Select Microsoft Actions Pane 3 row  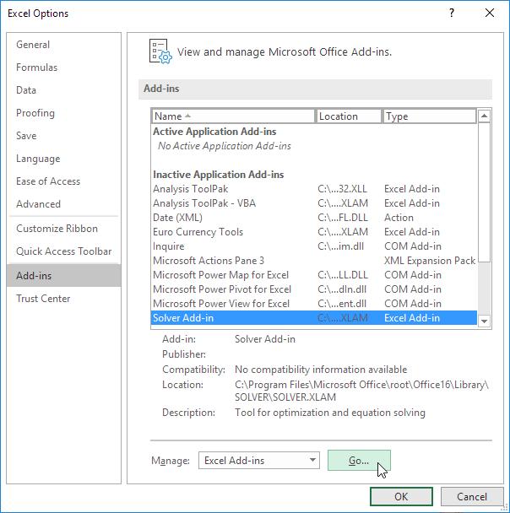pyautogui.click(x=314, y=261)
